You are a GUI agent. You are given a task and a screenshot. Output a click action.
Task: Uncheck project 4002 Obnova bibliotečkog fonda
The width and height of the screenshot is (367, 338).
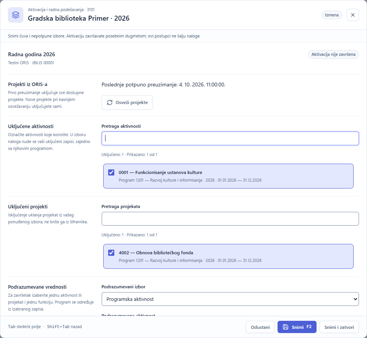point(111,253)
